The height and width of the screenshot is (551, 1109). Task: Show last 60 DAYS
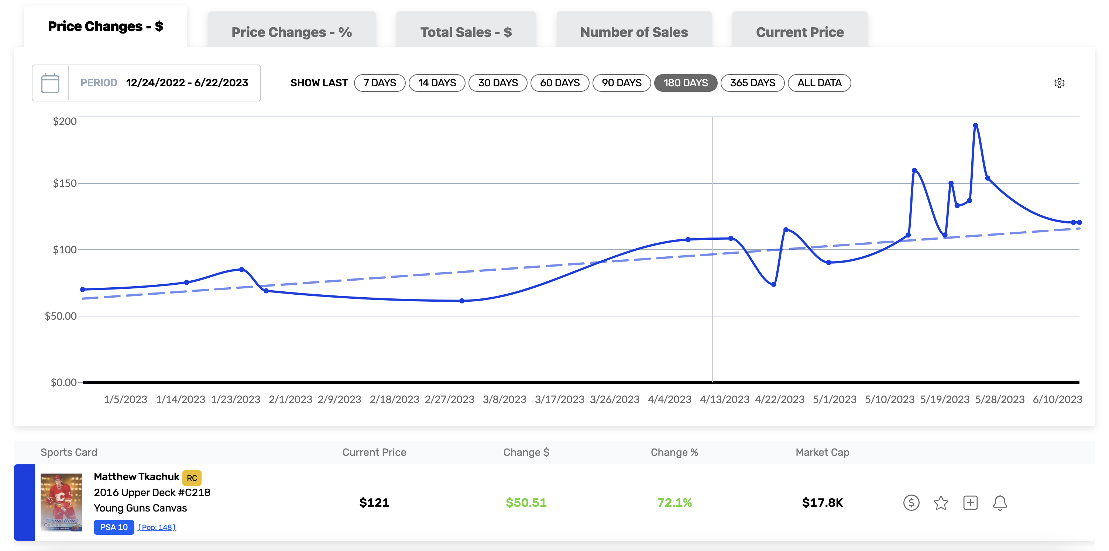(x=560, y=83)
